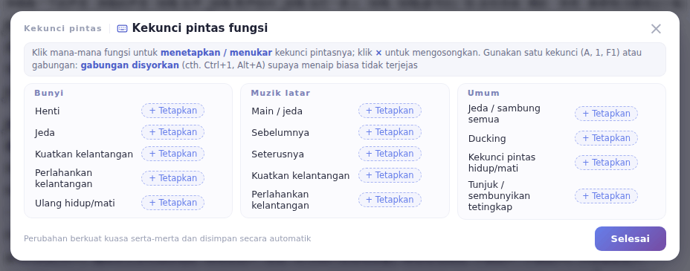Set shortcut for Seterusnya
The height and width of the screenshot is (271, 690).
coord(390,154)
